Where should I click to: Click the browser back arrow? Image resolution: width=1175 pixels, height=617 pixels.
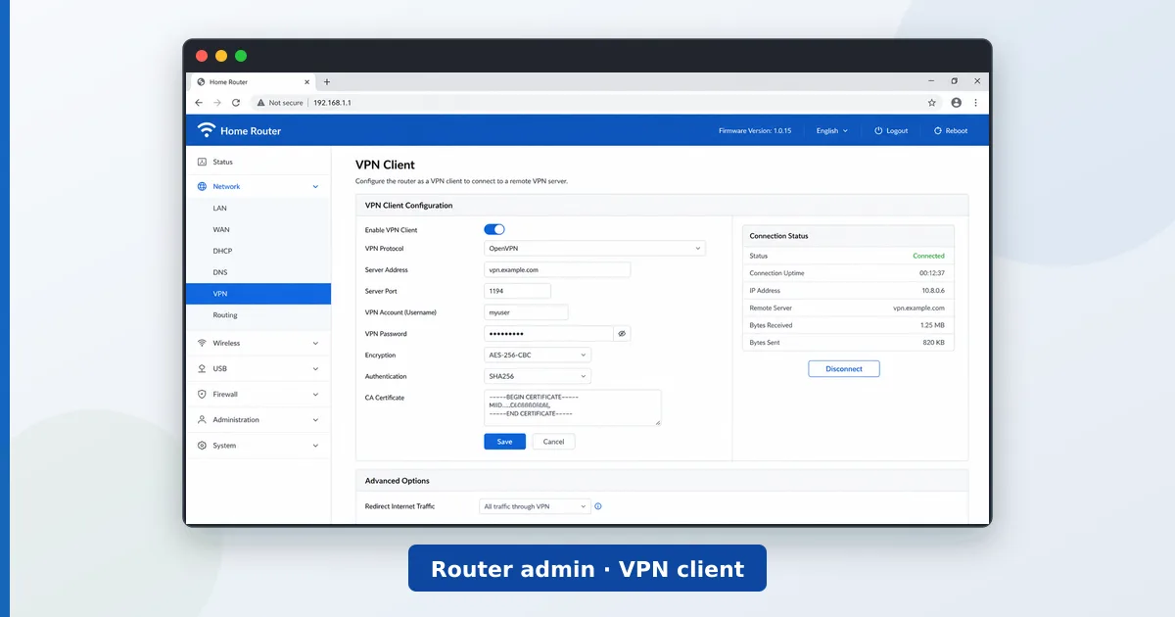tap(199, 103)
